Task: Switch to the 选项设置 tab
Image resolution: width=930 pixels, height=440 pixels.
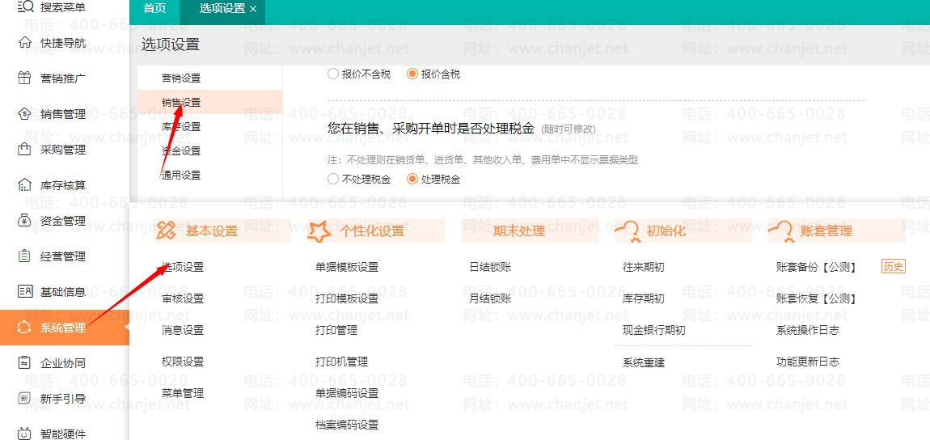Action: coord(222,9)
